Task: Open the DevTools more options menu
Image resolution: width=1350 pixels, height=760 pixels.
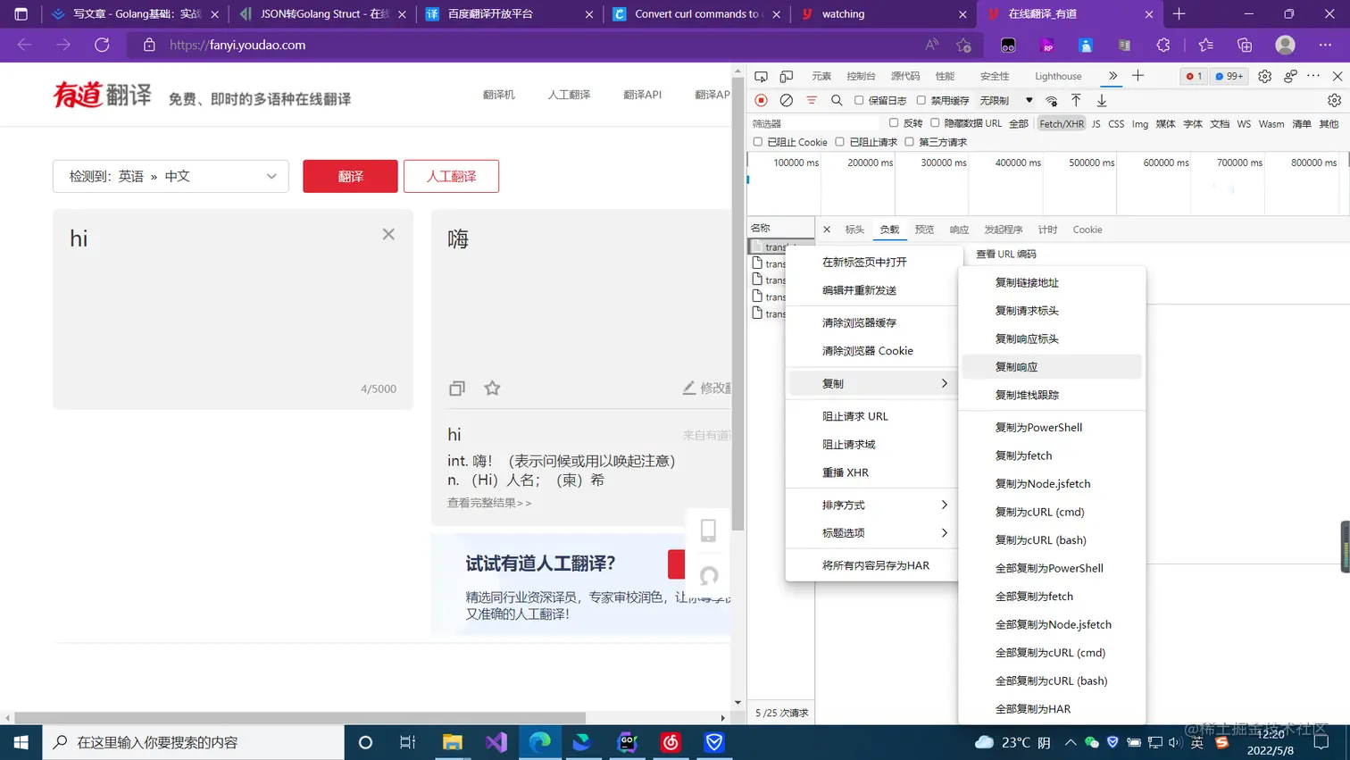Action: (1313, 76)
